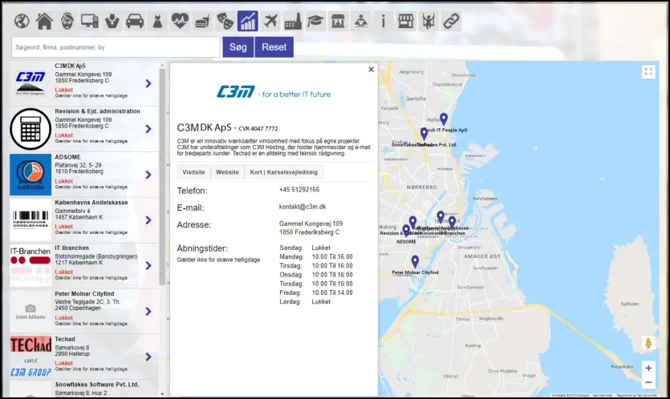The image size is (670, 399).
Task: Select the burger and drink food category
Action: (x=202, y=21)
